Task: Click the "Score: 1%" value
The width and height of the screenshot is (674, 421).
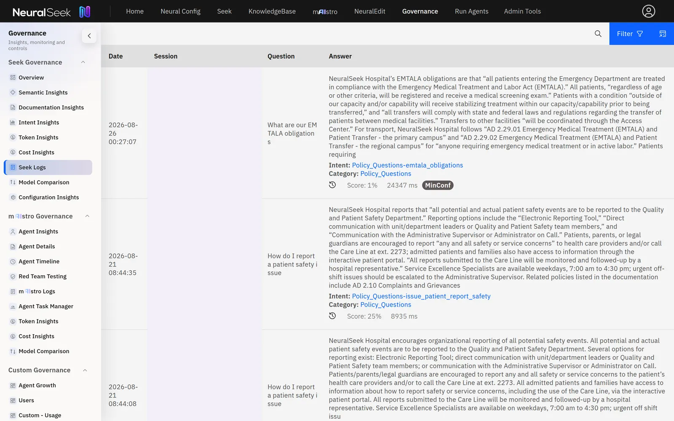Action: click(362, 185)
